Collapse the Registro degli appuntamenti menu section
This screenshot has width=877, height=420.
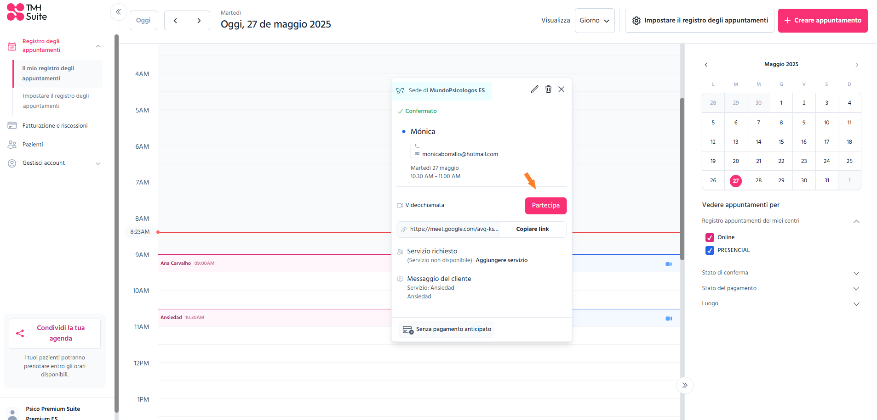pyautogui.click(x=98, y=46)
